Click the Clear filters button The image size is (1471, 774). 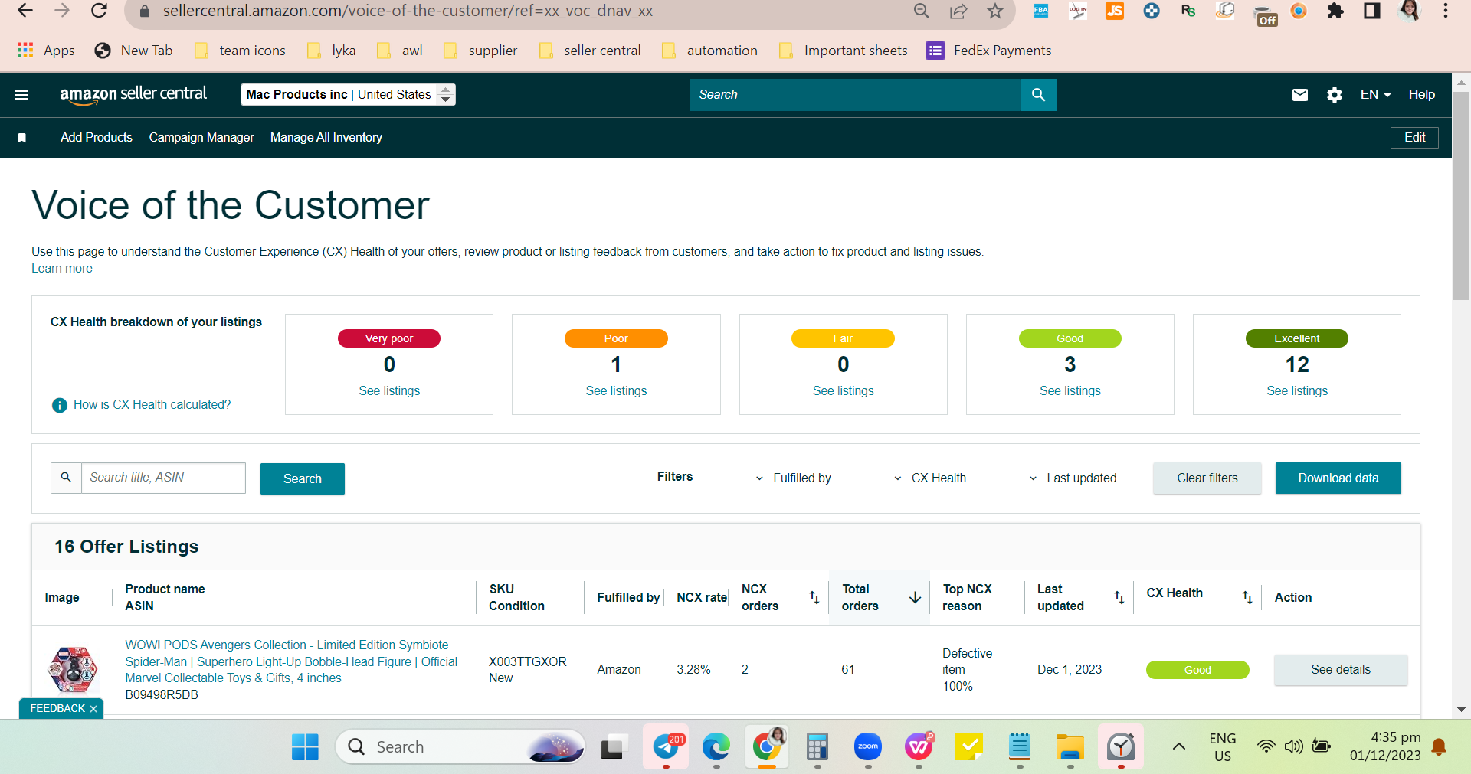[1207, 478]
